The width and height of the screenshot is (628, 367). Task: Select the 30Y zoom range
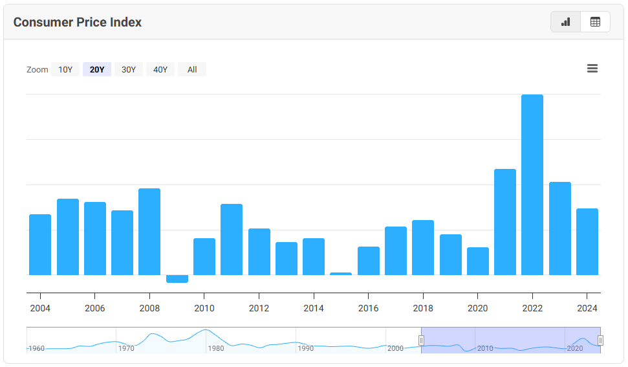click(129, 70)
